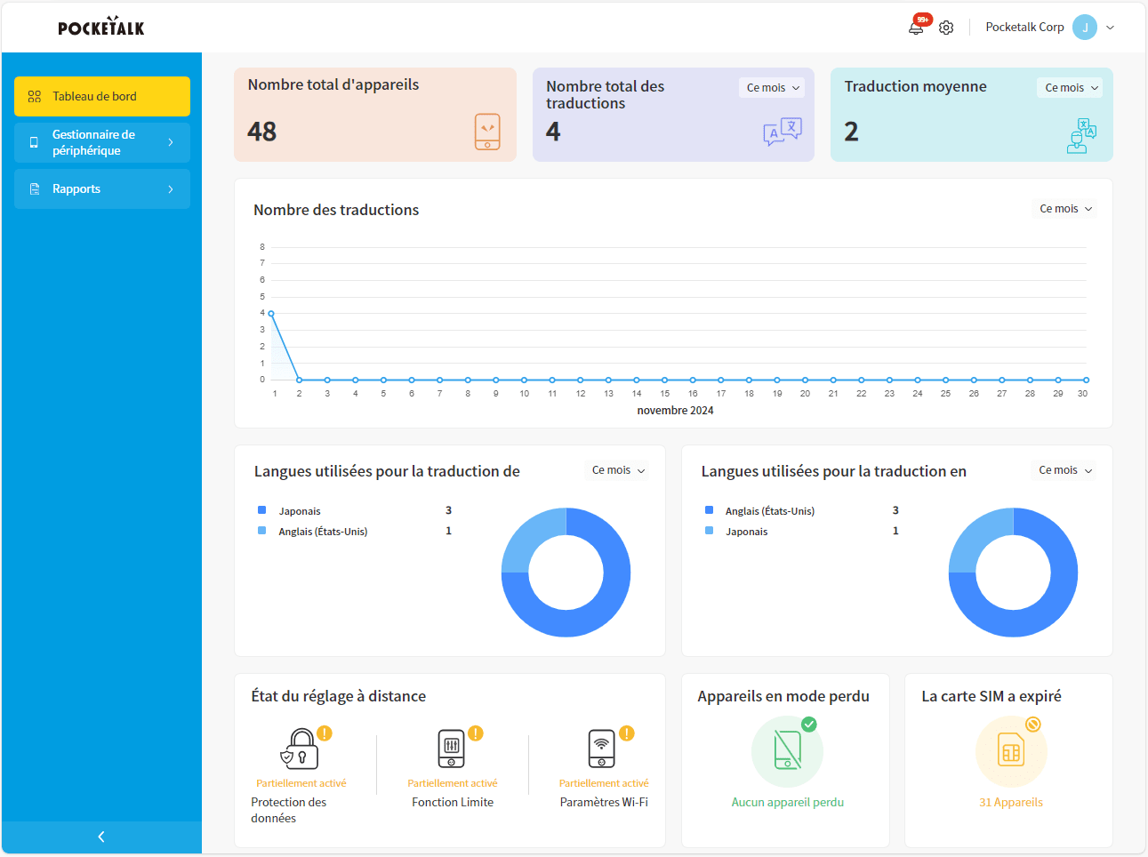Click the Fonction Limite label
This screenshot has width=1148, height=857.
[x=453, y=802]
